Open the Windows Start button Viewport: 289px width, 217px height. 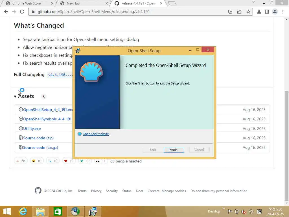[x=7, y=211]
